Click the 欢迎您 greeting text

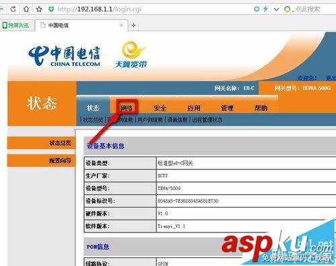(307, 78)
